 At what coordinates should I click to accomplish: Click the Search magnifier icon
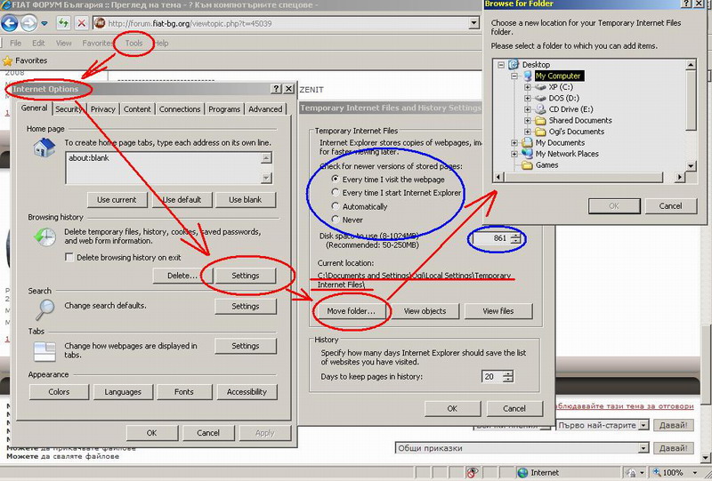(x=45, y=309)
